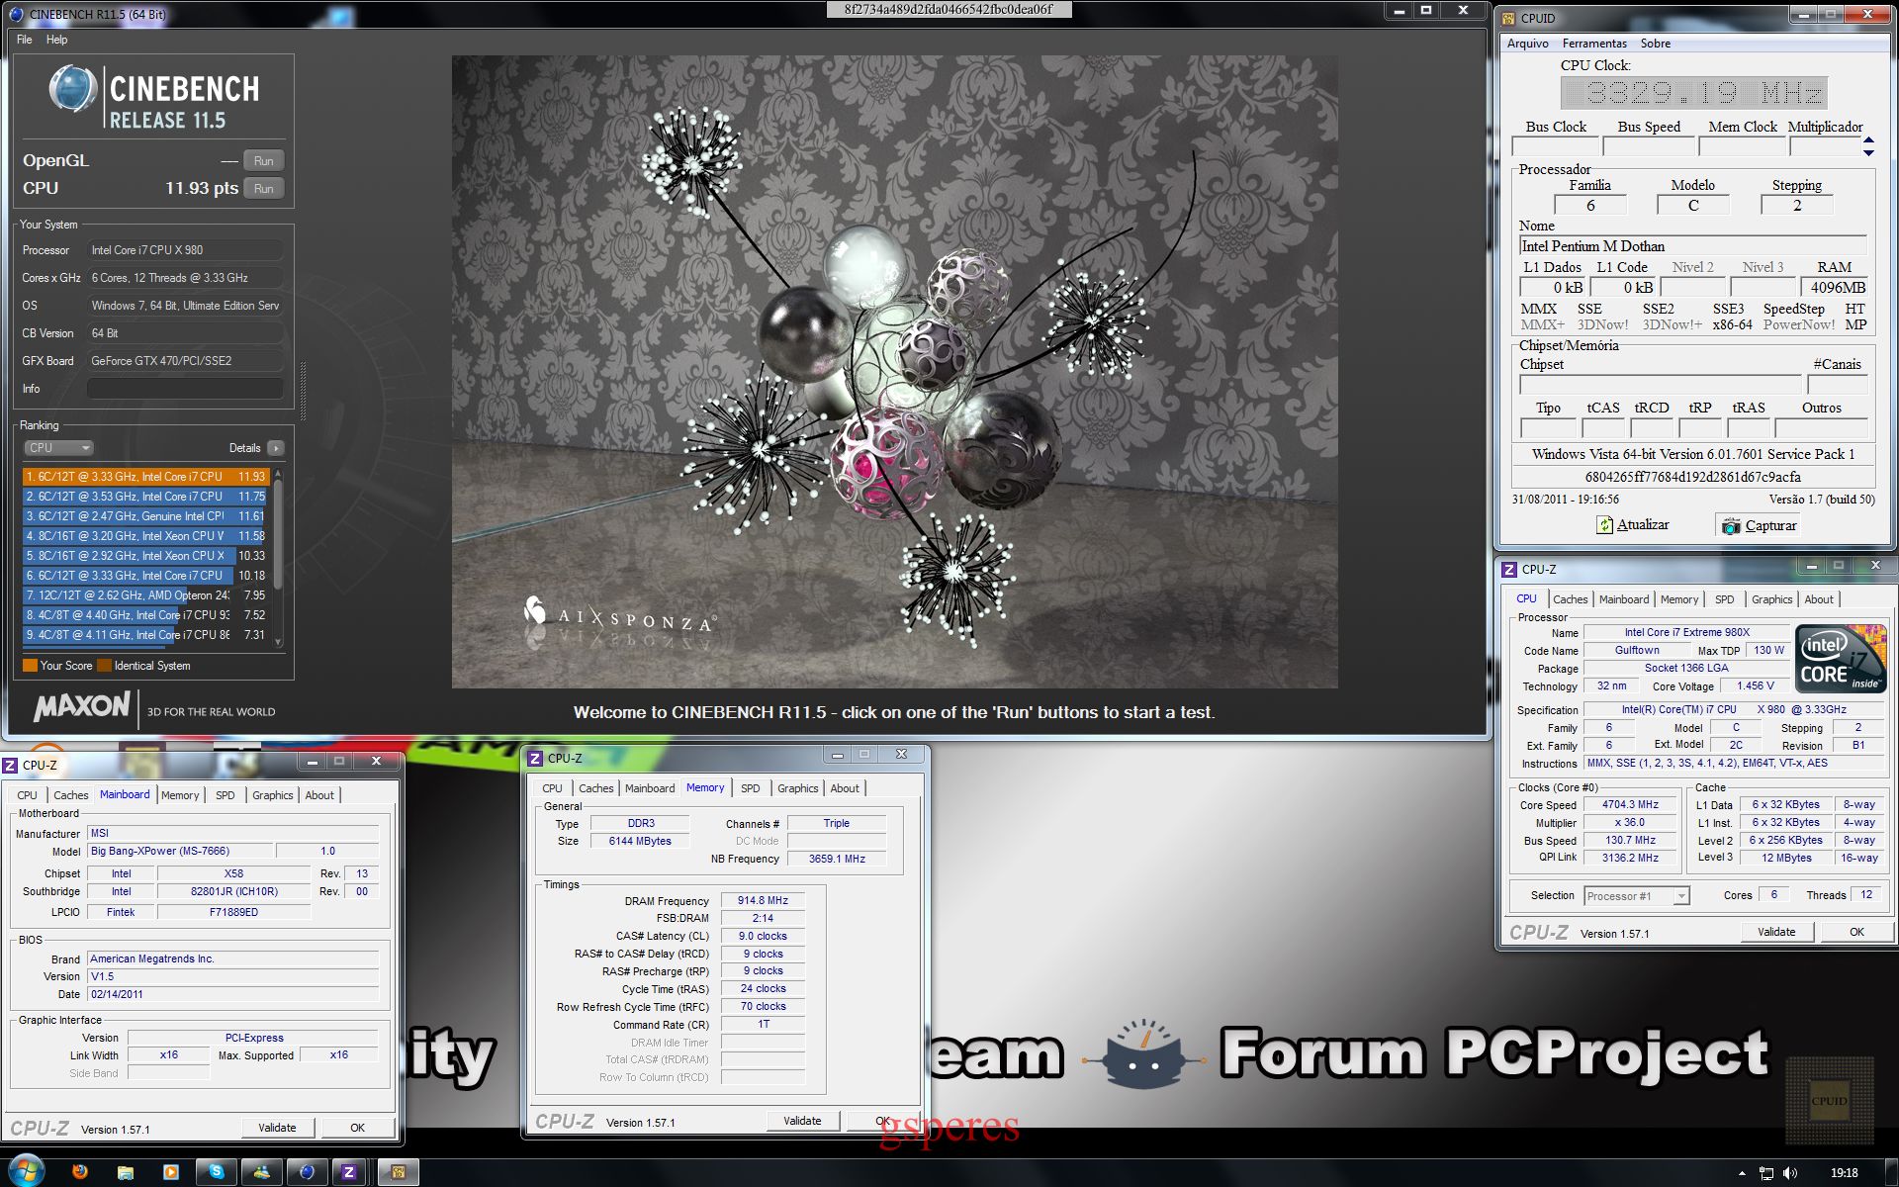Image resolution: width=1899 pixels, height=1187 pixels.
Task: Select ranking row 1 scoring 11.93
Action: tap(144, 477)
